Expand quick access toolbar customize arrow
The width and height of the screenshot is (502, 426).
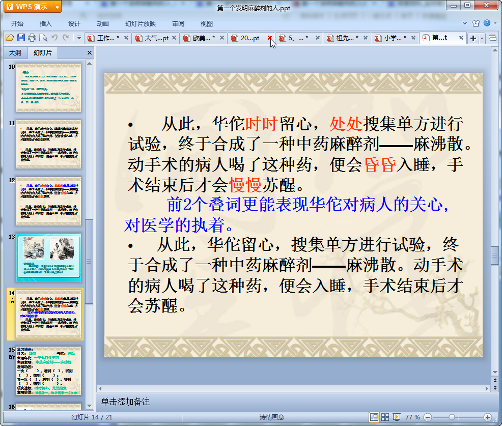tap(79, 38)
